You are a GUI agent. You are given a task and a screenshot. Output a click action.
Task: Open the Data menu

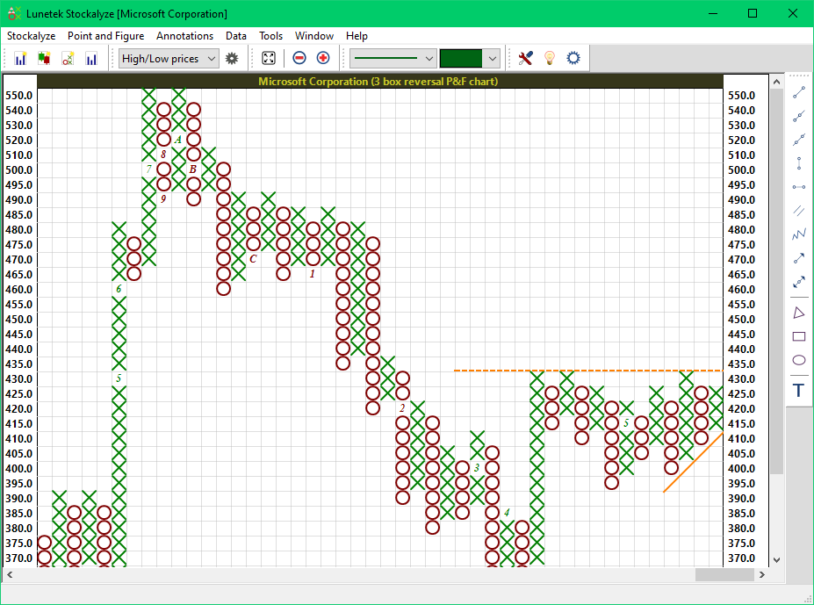coord(236,36)
